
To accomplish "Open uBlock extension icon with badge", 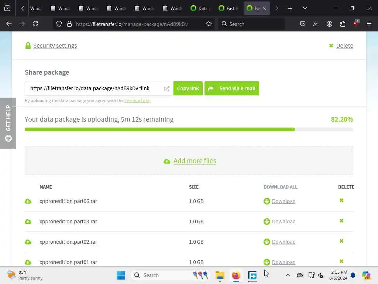I will click(356, 23).
